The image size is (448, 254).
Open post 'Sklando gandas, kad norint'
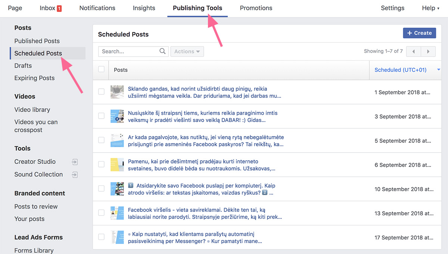point(205,92)
